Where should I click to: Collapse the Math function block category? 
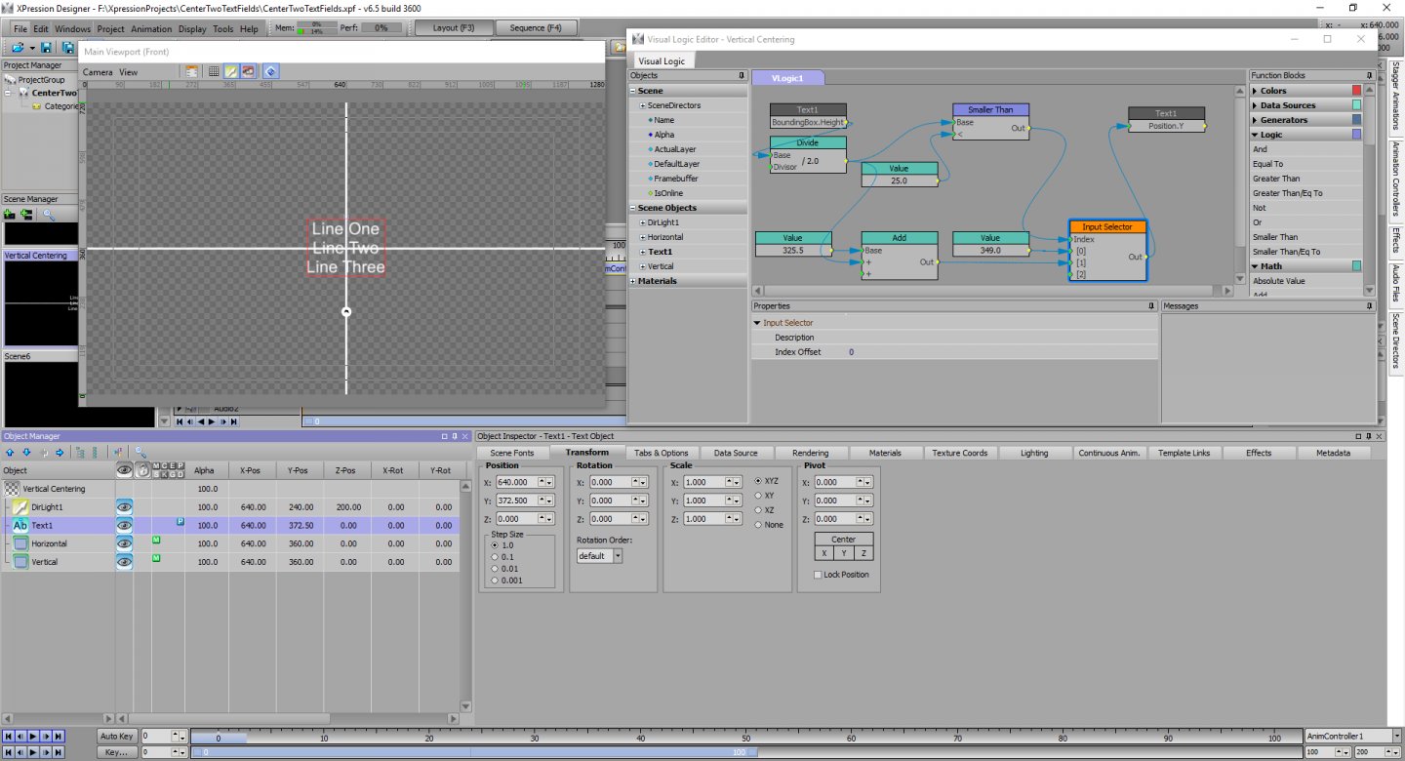tap(1255, 266)
